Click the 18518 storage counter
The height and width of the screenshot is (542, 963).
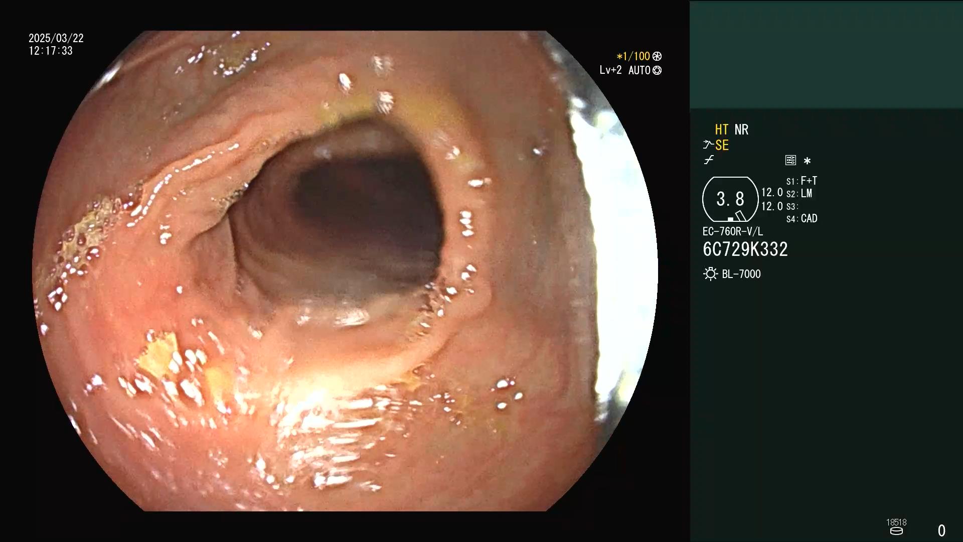(x=896, y=522)
